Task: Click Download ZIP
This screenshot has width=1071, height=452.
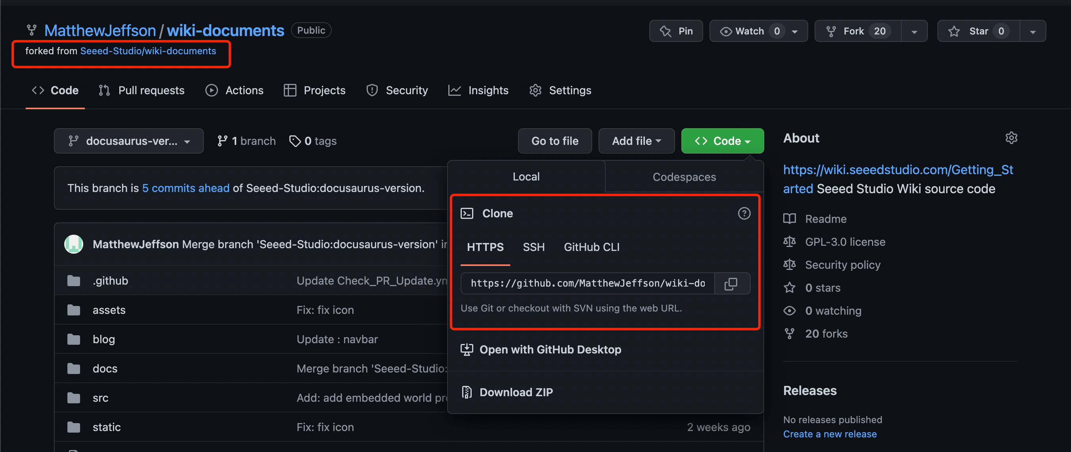Action: click(x=516, y=392)
